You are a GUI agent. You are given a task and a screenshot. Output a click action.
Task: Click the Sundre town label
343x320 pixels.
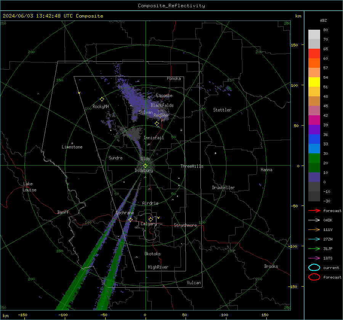click(115, 158)
